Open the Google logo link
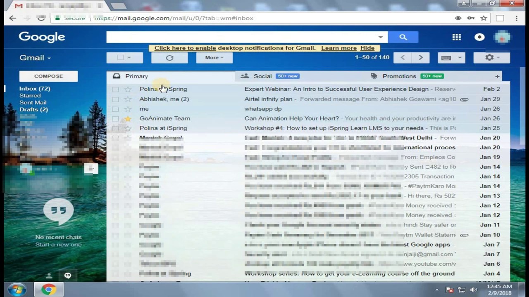The height and width of the screenshot is (297, 529). [x=42, y=37]
